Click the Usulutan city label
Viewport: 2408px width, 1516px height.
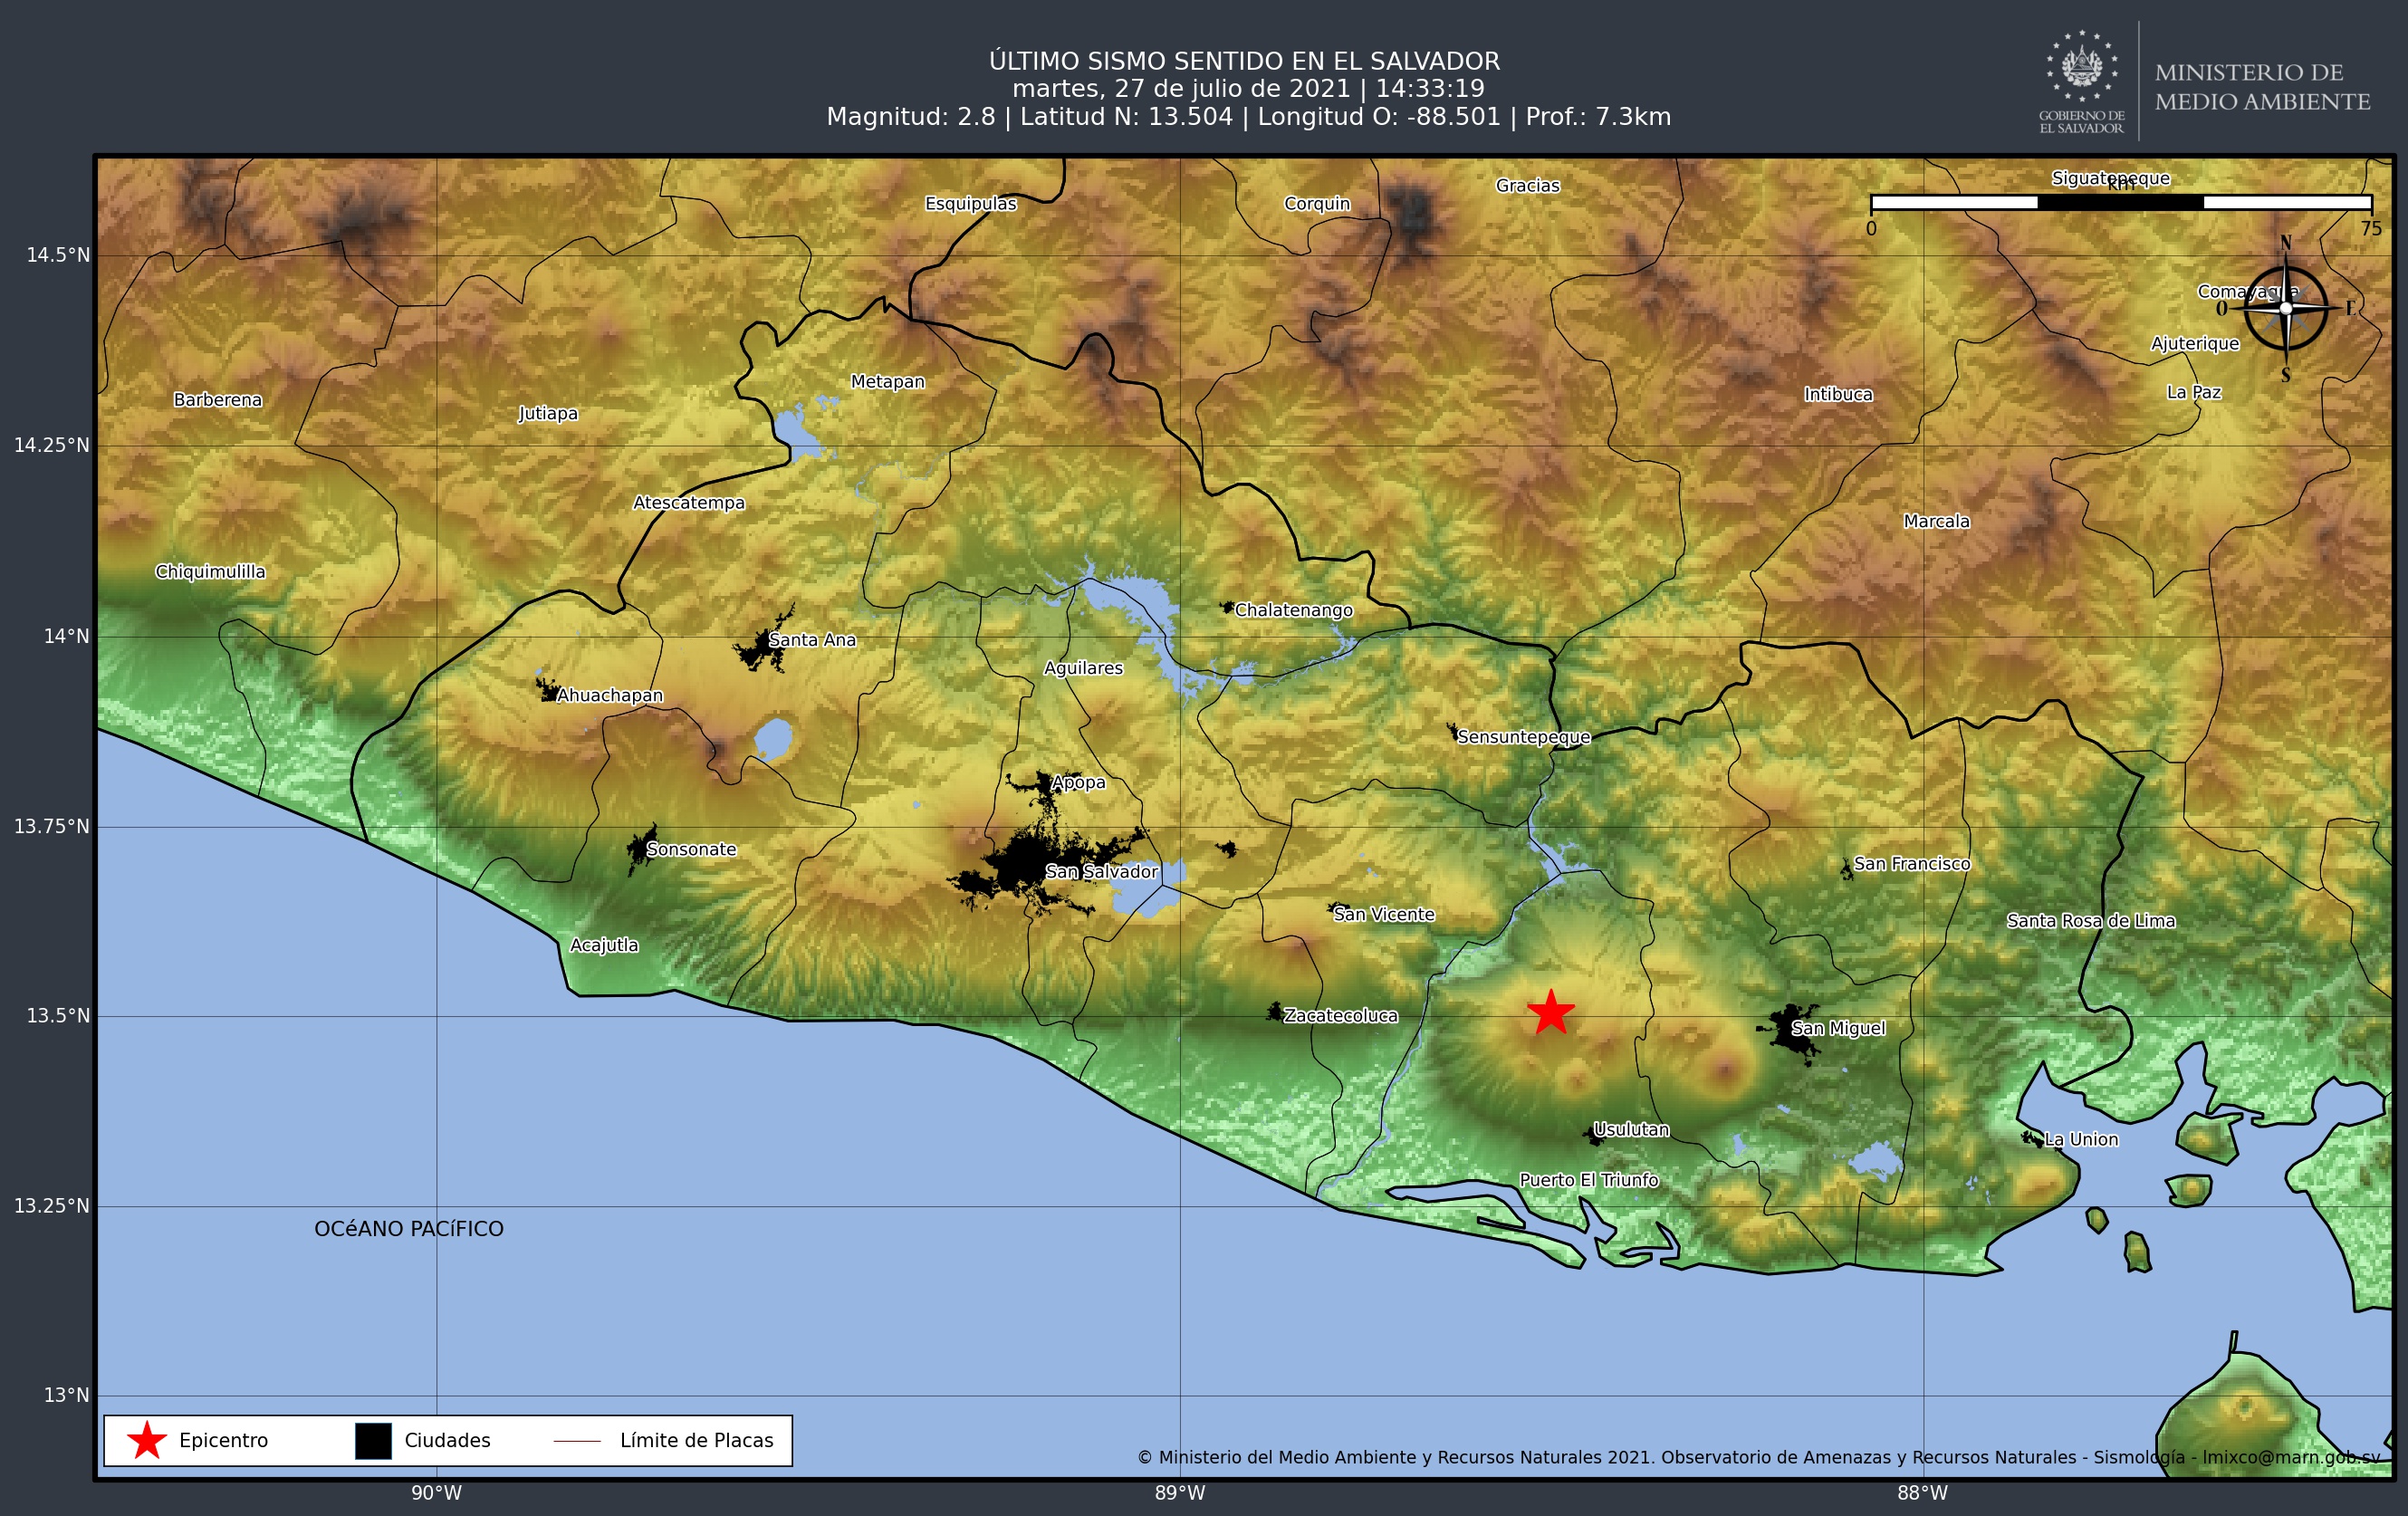pos(1631,1129)
